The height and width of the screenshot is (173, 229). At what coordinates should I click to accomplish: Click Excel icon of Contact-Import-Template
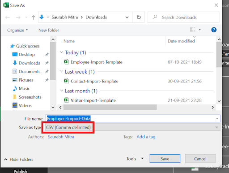[66, 81]
